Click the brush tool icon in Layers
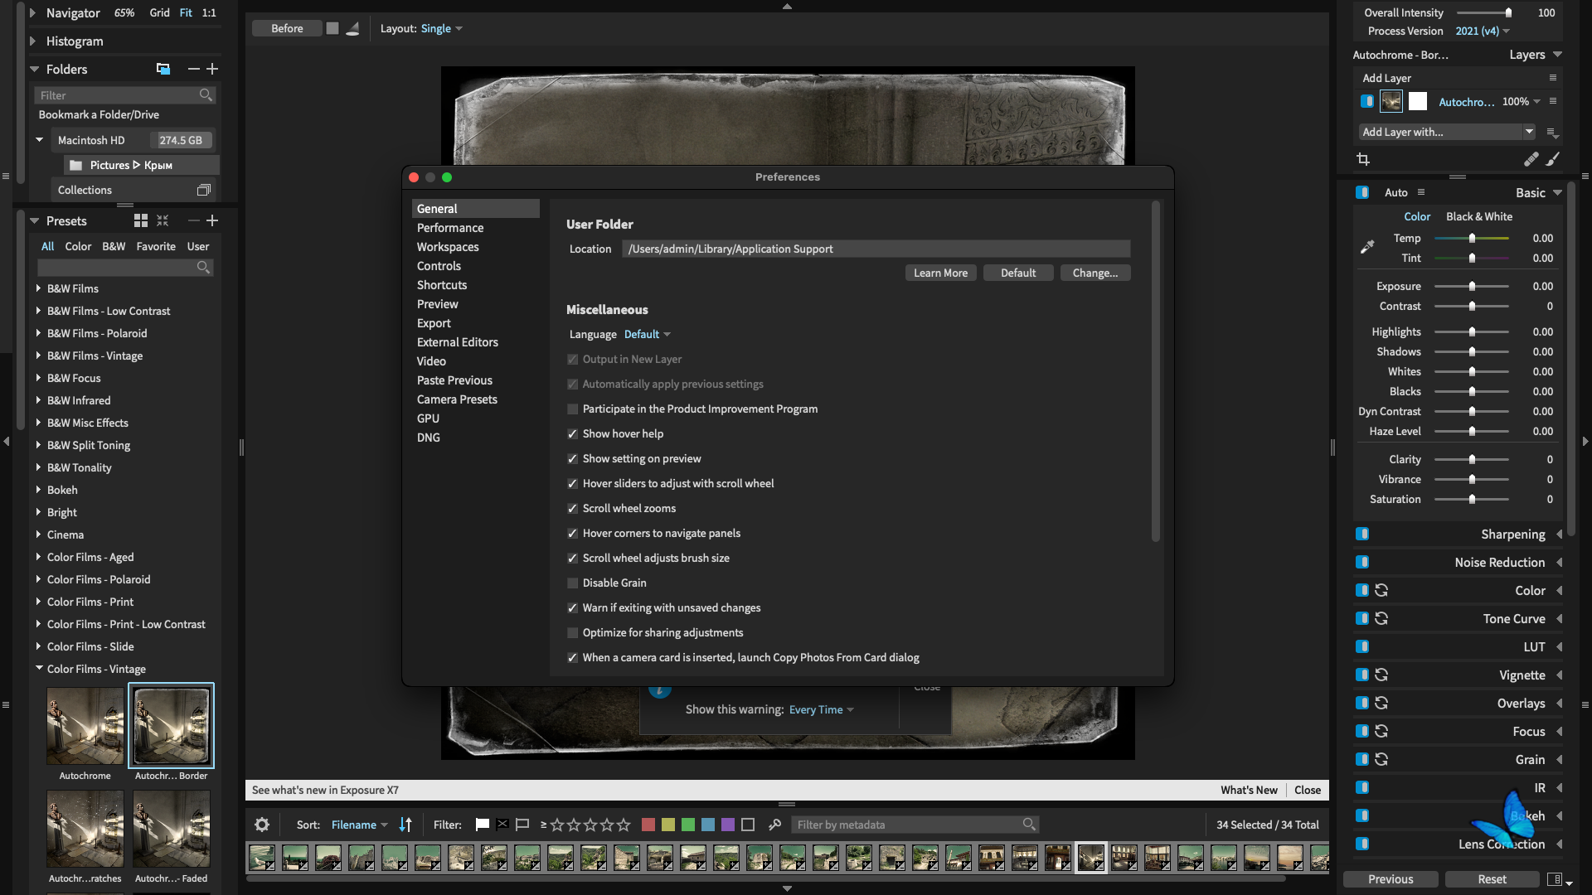Screen dimensions: 1592x895 (1553, 159)
